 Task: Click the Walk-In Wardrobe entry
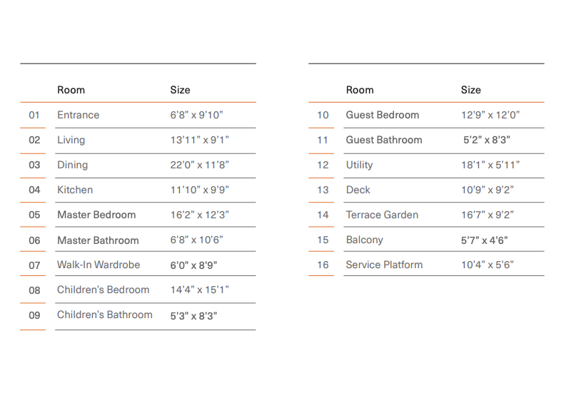coord(98,265)
